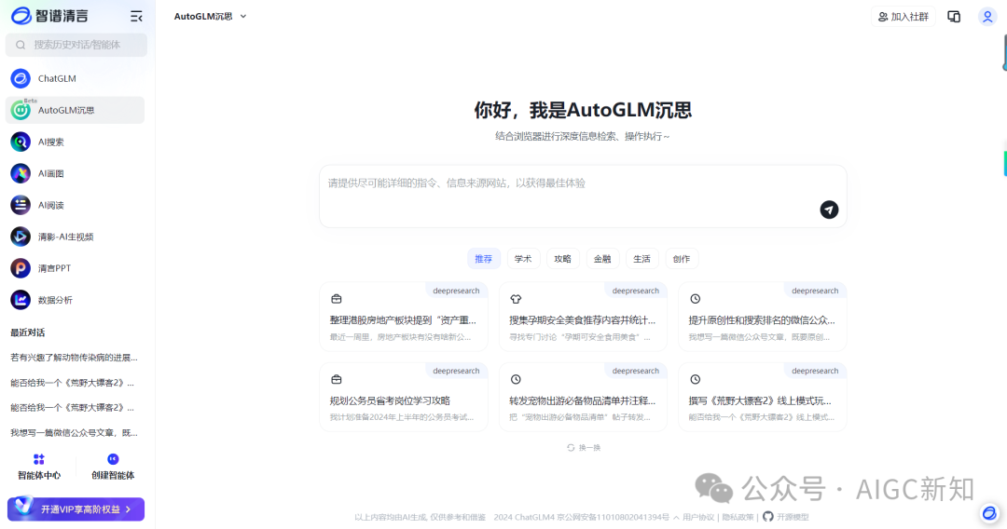Select the 创作 tab
The image size is (1007, 529).
(682, 259)
